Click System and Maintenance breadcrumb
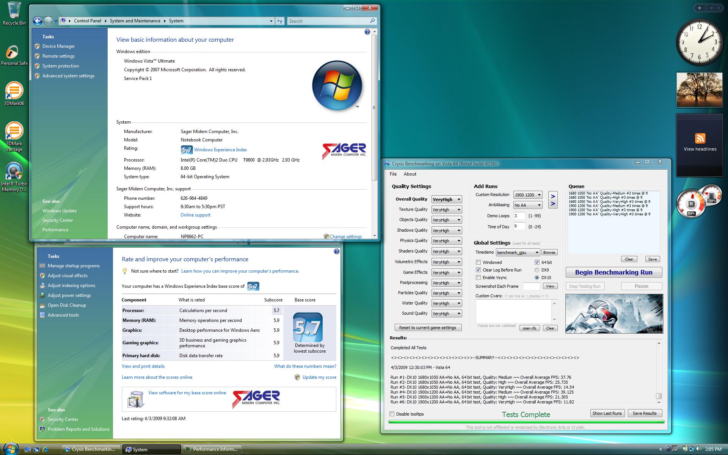Screen dimensions: 728x455 click(x=135, y=21)
